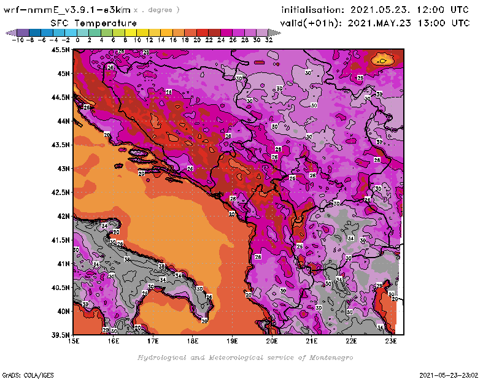Image resolution: width=491 pixels, height=379 pixels.
Task: Click the '19E' longitude axis label
Action: 232,341
